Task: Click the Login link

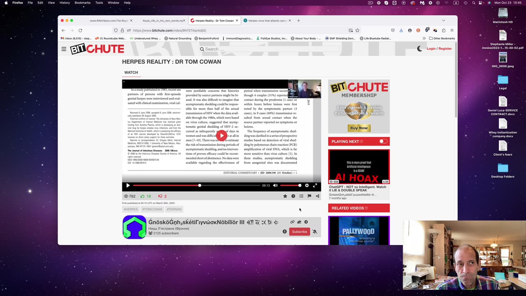Action: click(431, 49)
